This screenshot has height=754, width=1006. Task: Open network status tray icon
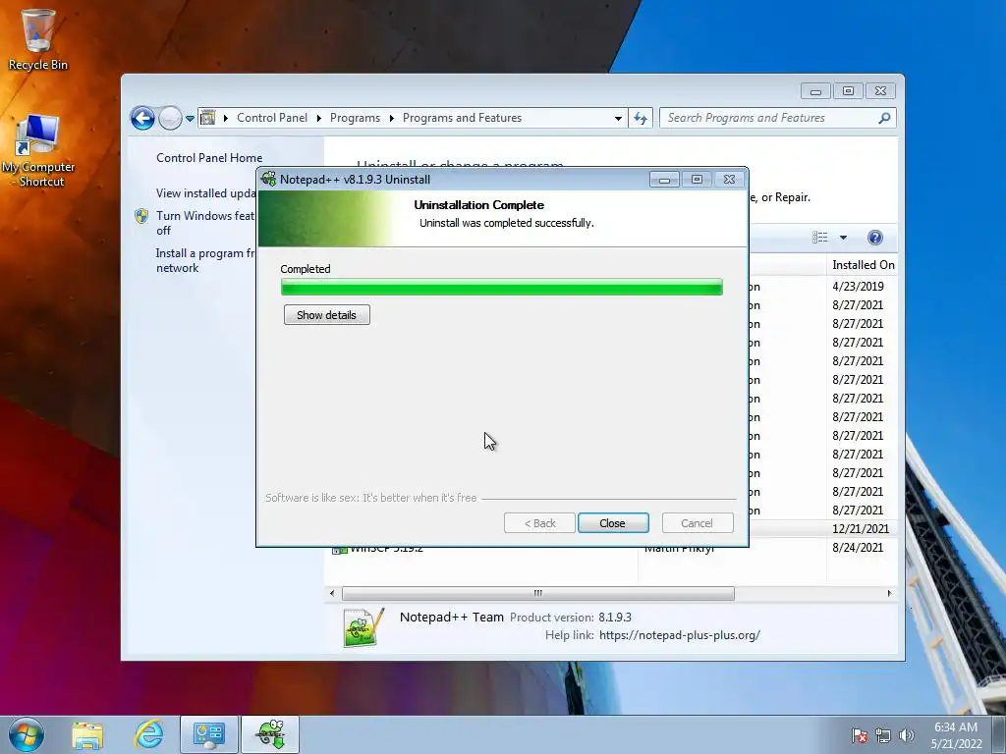pyautogui.click(x=883, y=735)
